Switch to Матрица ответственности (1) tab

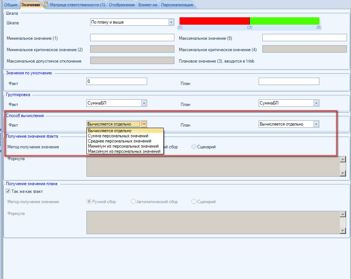(77, 5)
